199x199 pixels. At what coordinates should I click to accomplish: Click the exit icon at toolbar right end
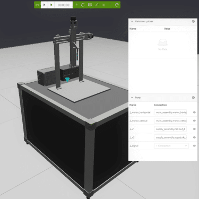point(117,5)
